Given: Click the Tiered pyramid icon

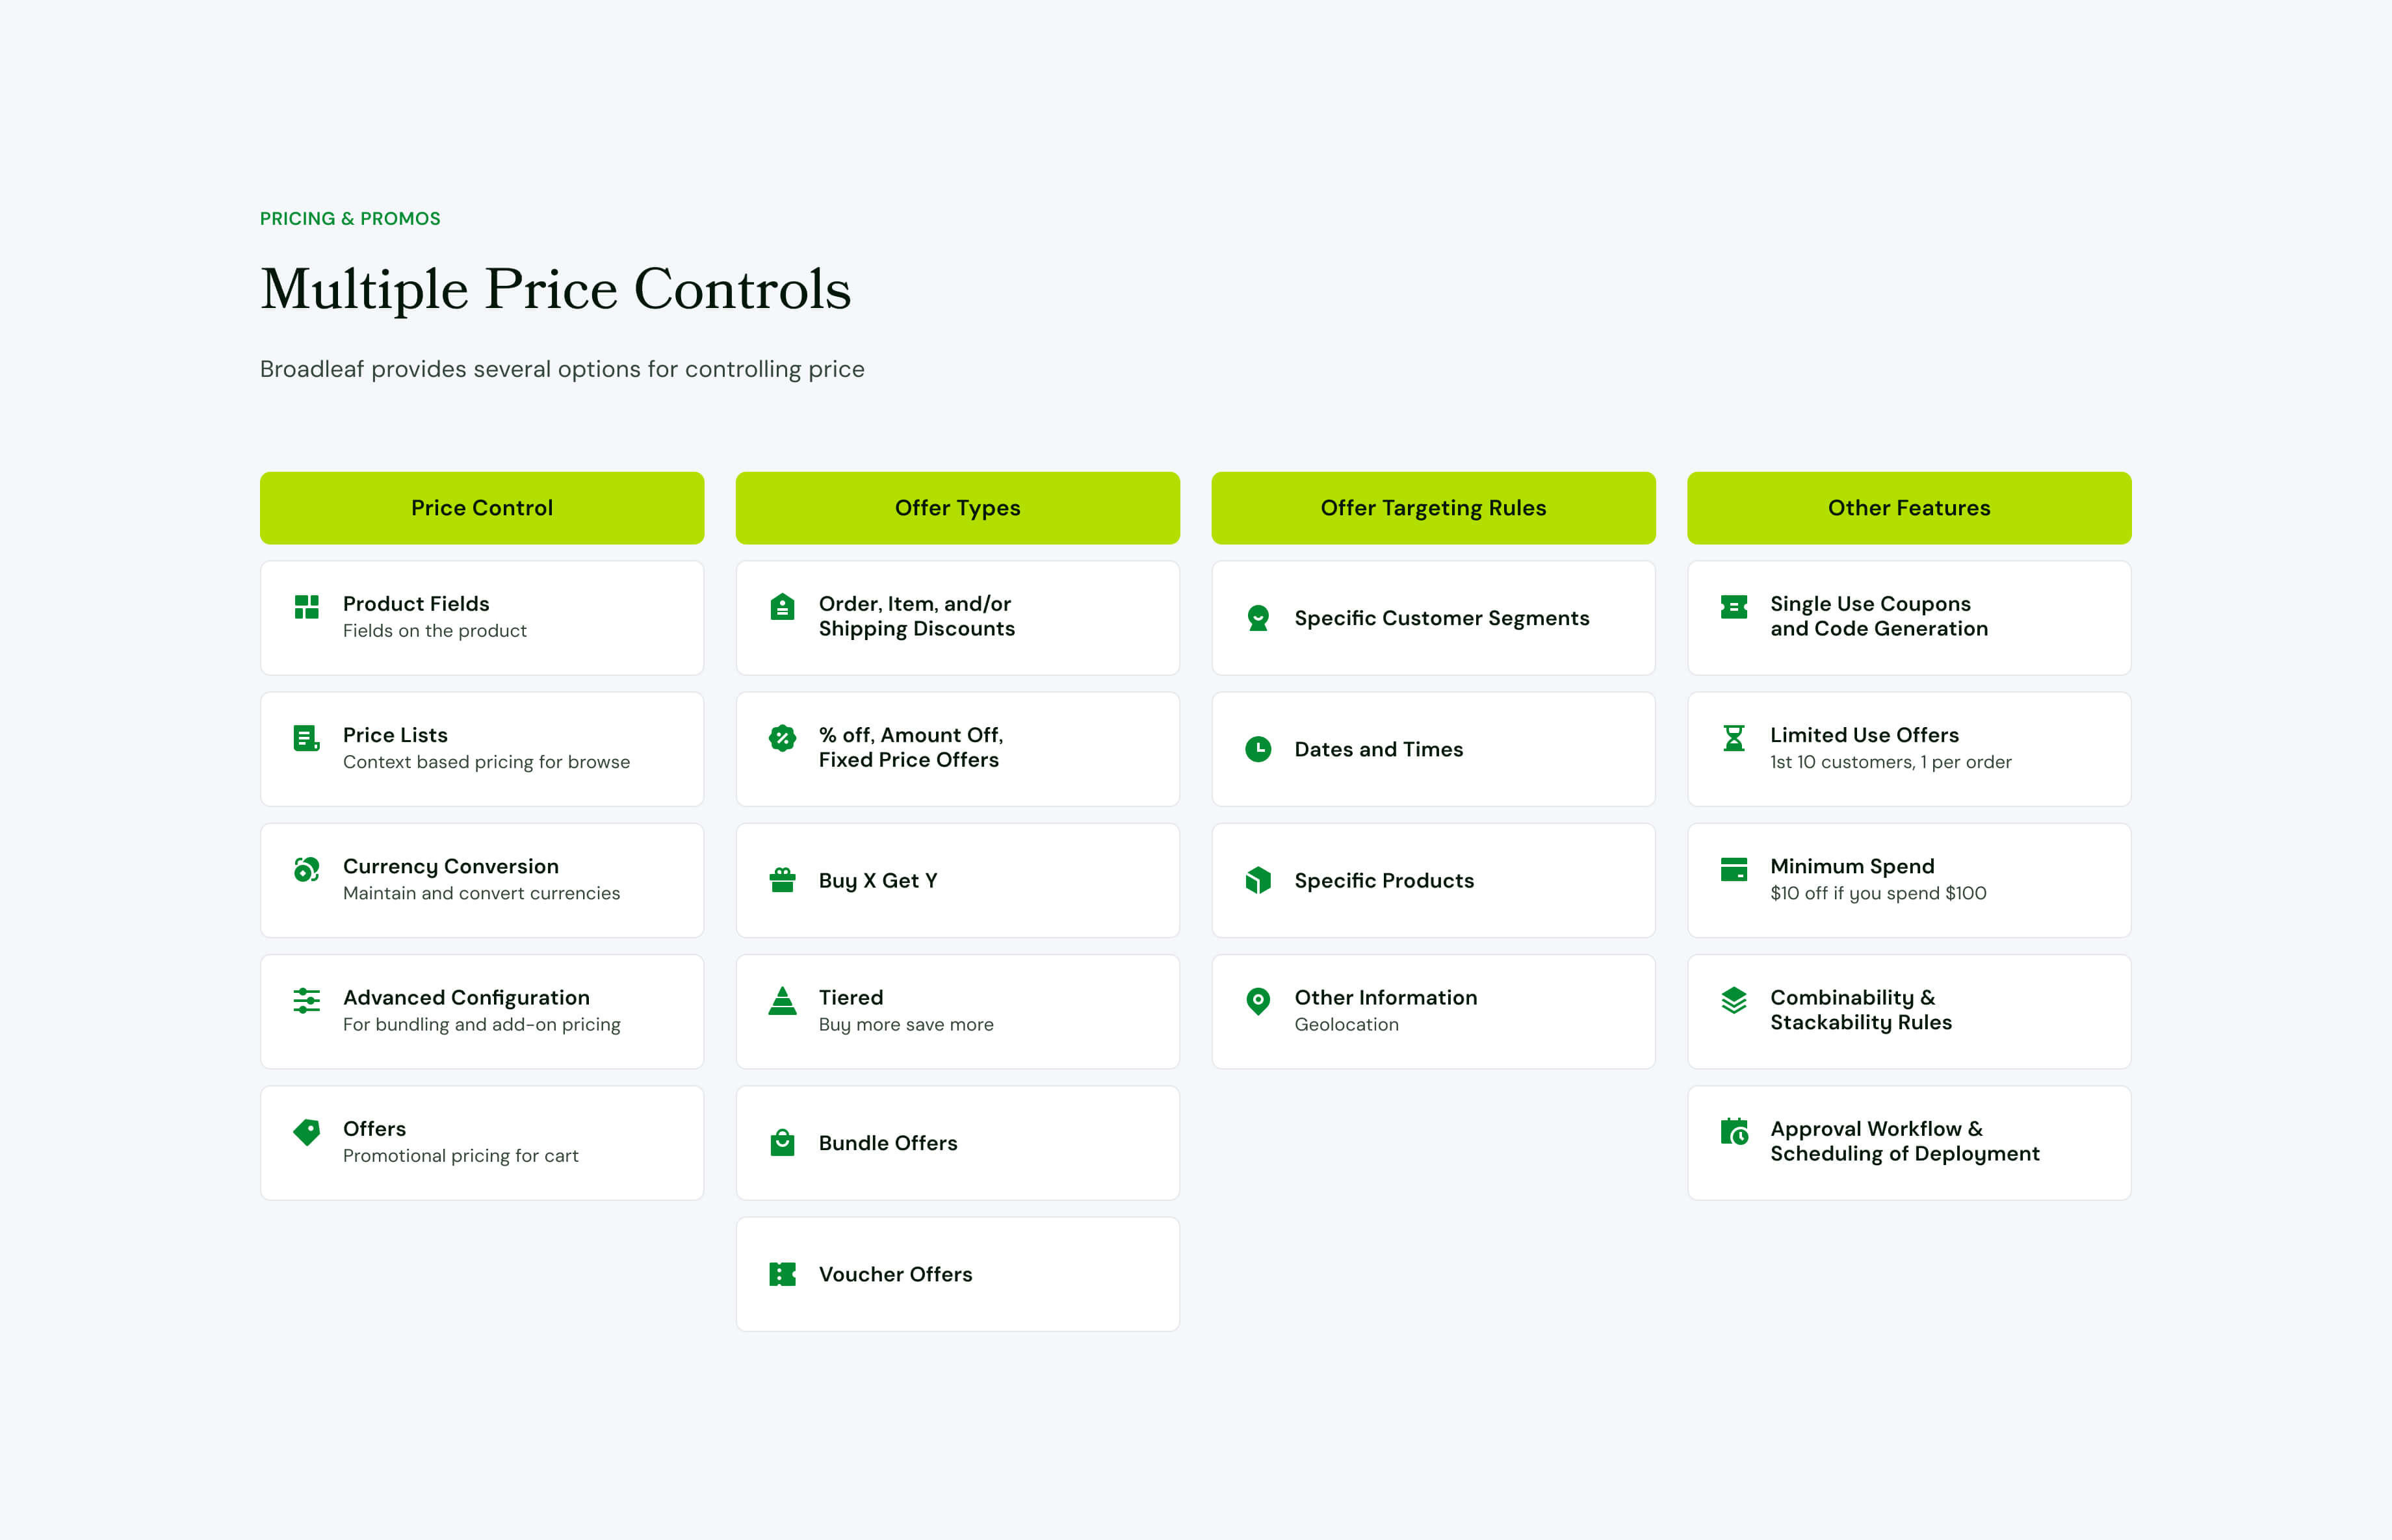Looking at the screenshot, I should tap(783, 1000).
